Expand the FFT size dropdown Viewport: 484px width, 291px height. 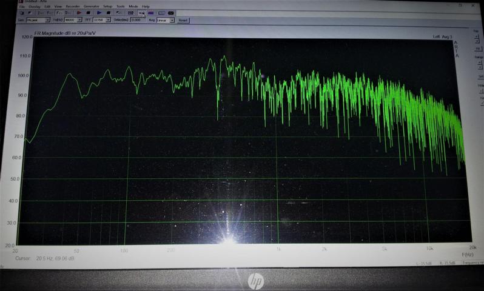tap(109, 20)
